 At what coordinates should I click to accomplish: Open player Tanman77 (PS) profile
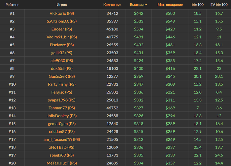pyautogui.click(x=62, y=108)
